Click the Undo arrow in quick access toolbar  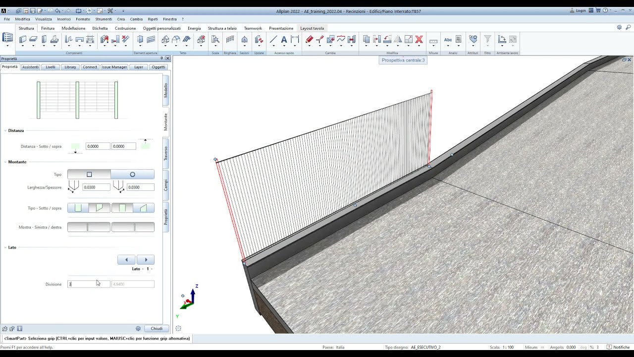(x=57, y=10)
